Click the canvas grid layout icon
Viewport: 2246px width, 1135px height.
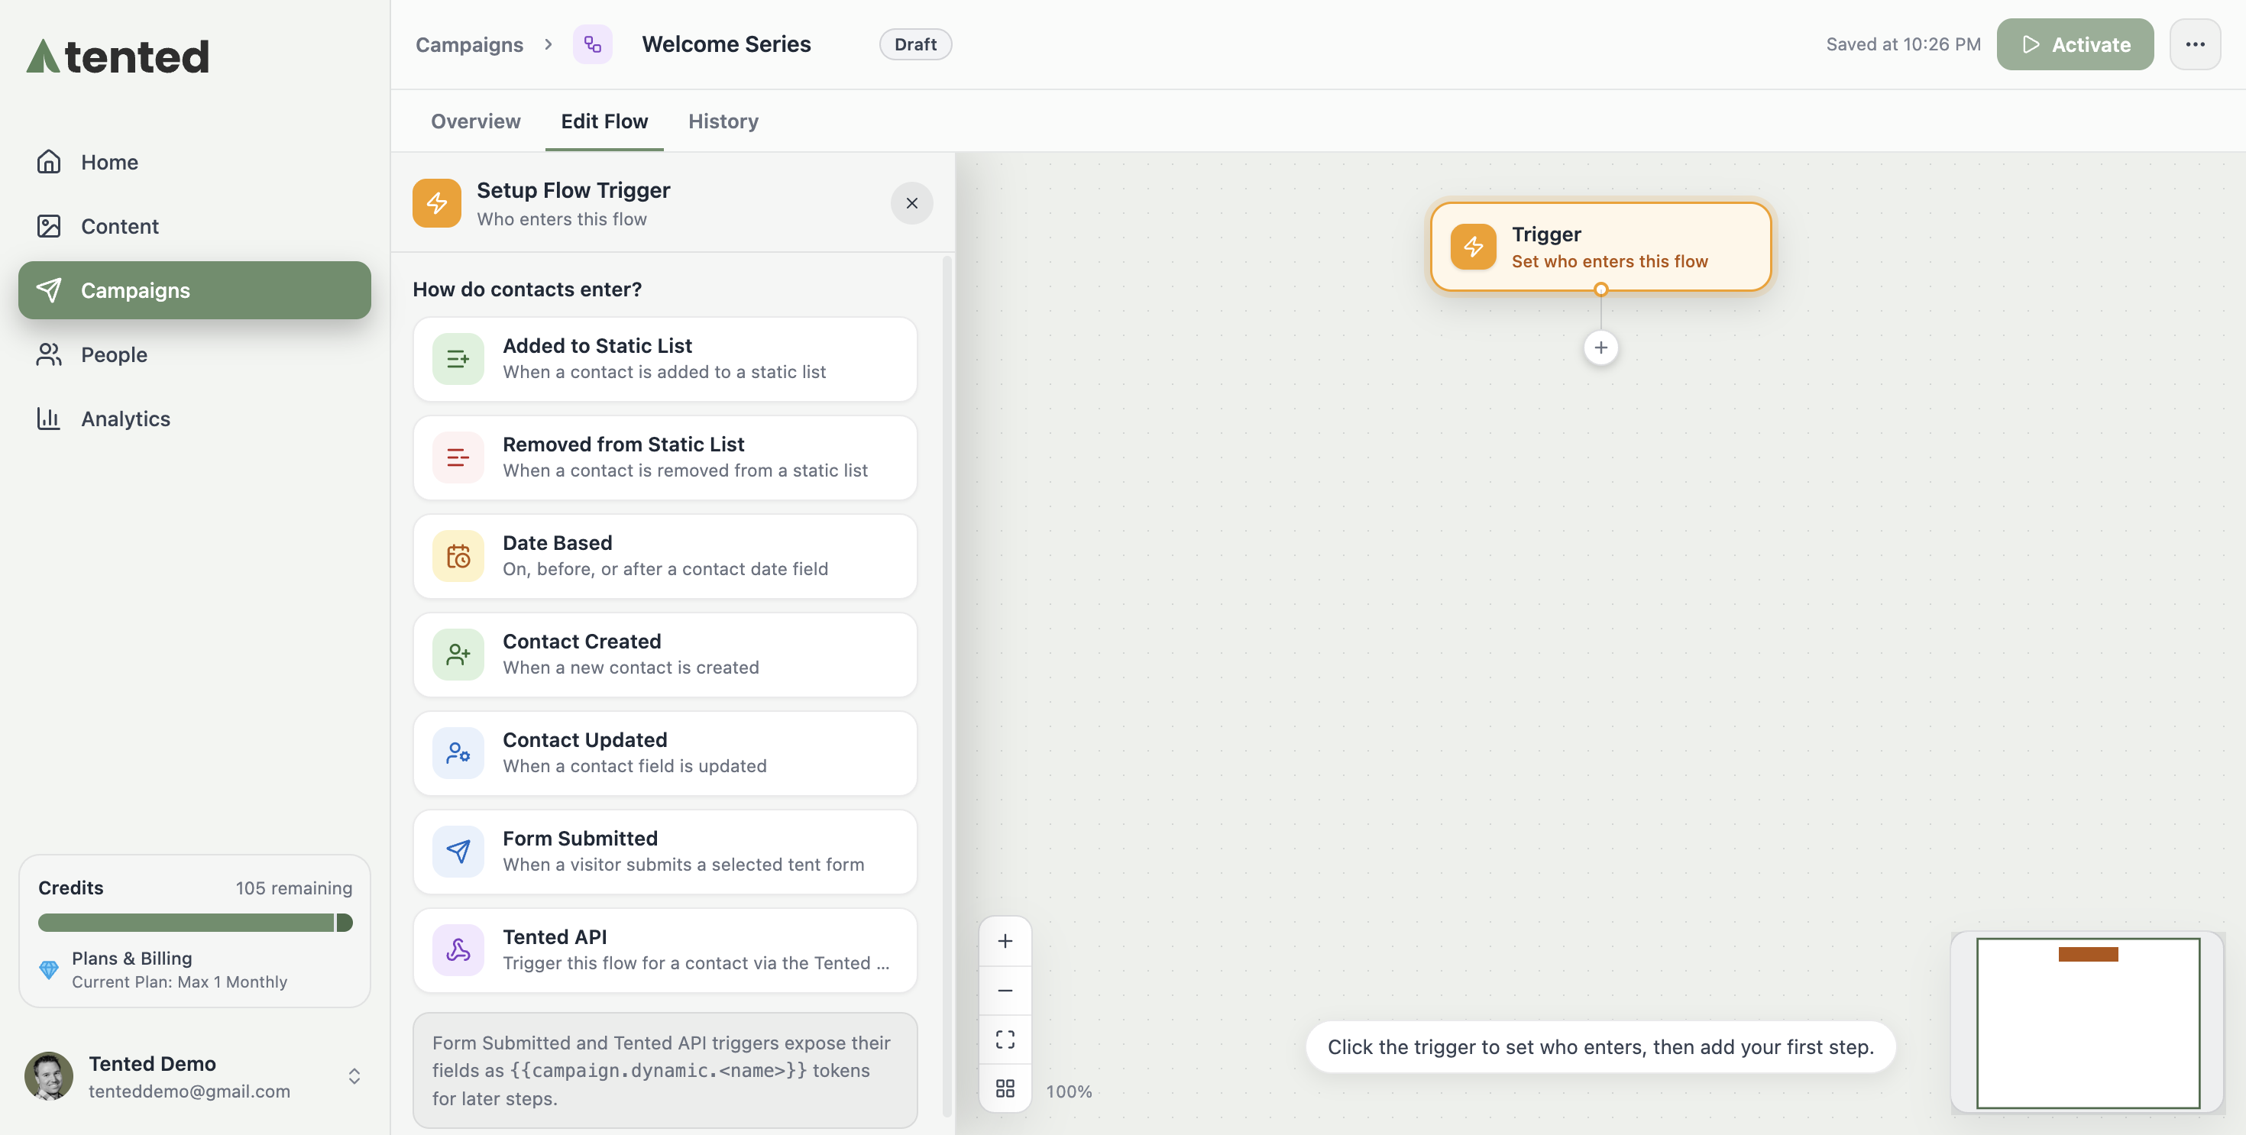1005,1088
